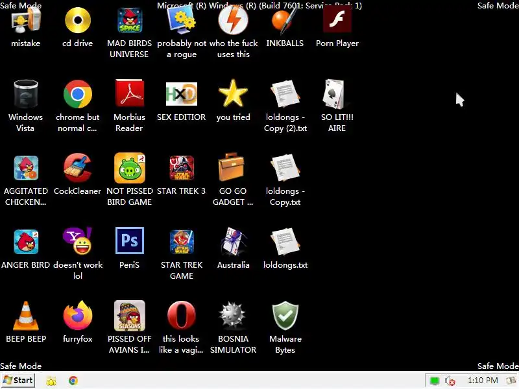519x389 pixels.
Task: Launch 'Malware Bytes' green shield icon
Action: [285, 316]
